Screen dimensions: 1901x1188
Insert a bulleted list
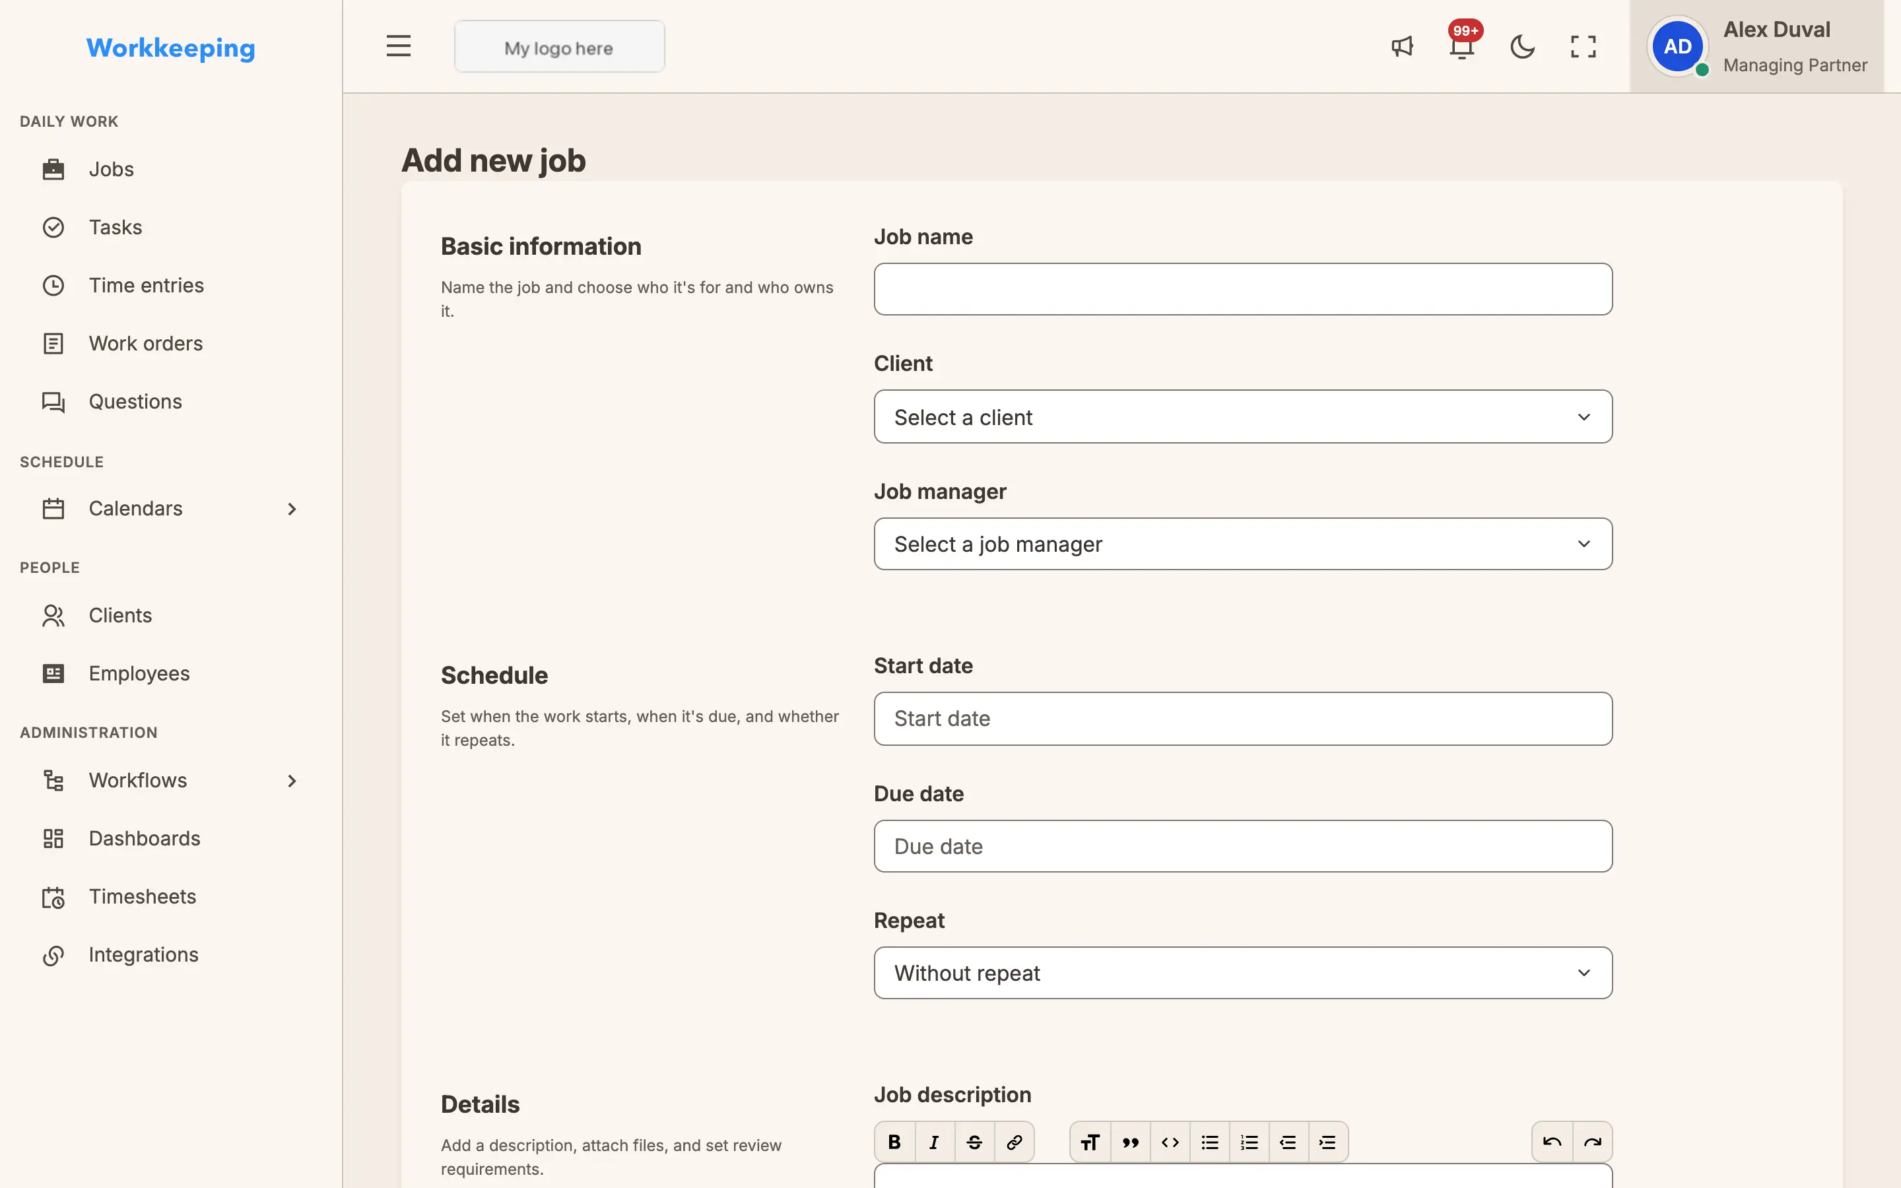pos(1210,1142)
